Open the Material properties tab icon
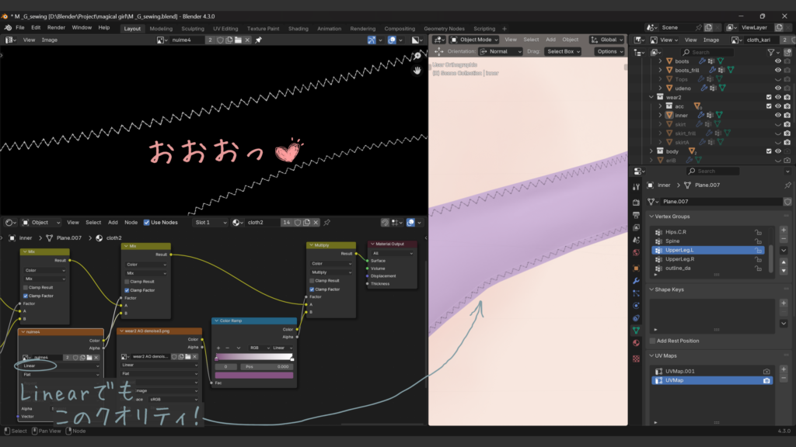Image resolution: width=796 pixels, height=447 pixels. (636, 343)
